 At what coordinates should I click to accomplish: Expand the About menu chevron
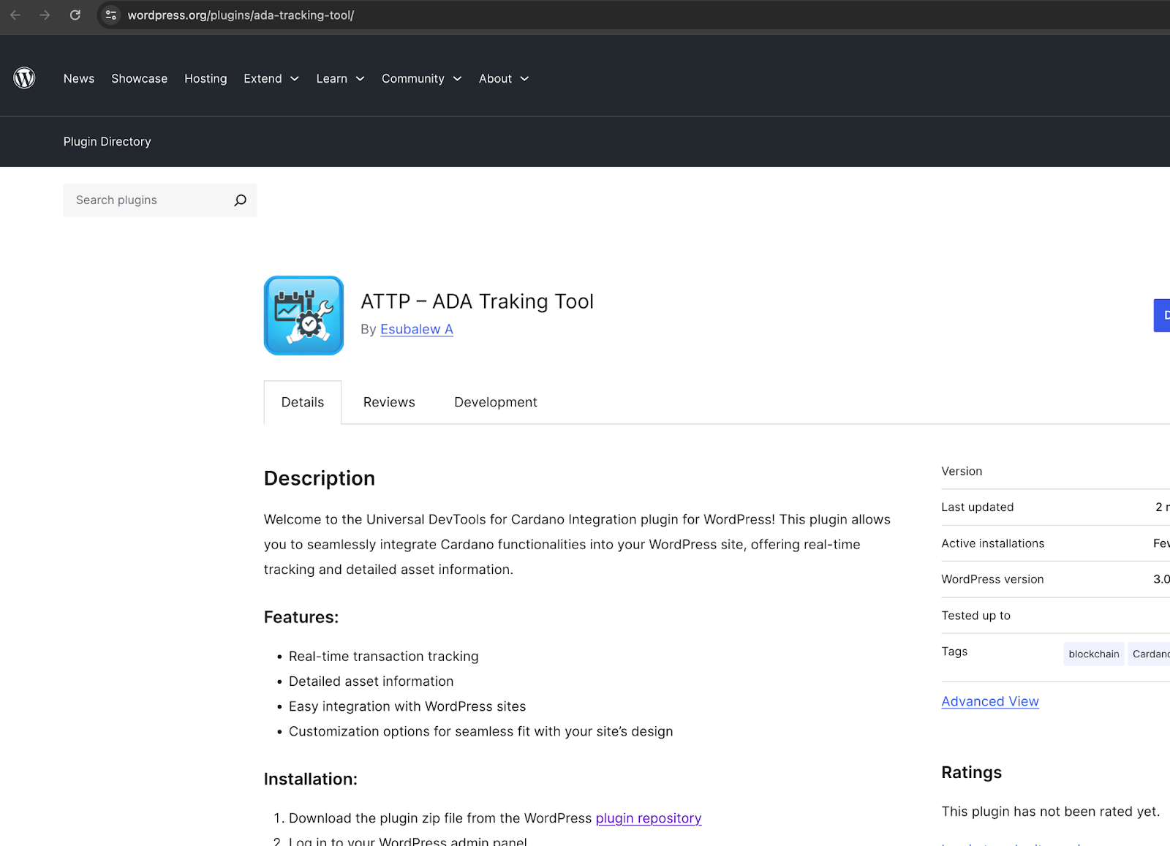click(x=524, y=79)
